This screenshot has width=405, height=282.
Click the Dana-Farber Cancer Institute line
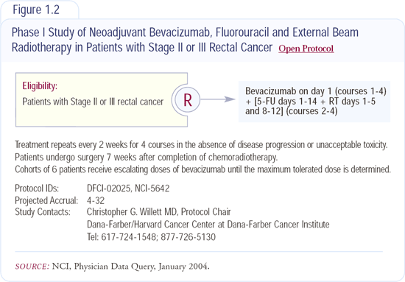[208, 225]
